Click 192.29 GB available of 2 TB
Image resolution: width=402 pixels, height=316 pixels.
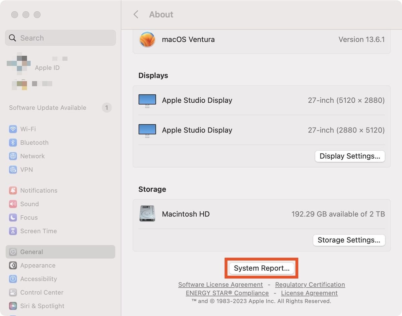pyautogui.click(x=338, y=214)
